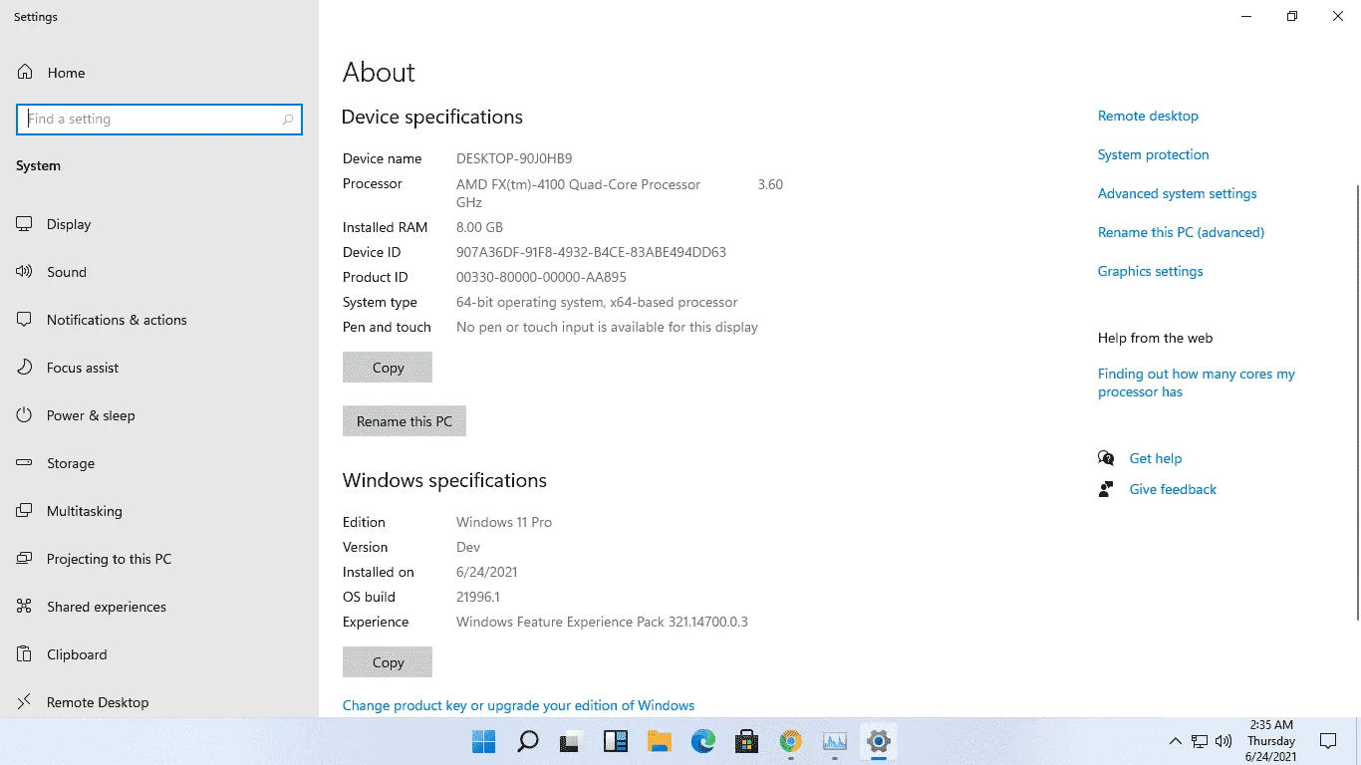
Task: Switch to Chrome on the taskbar
Action: (x=791, y=741)
